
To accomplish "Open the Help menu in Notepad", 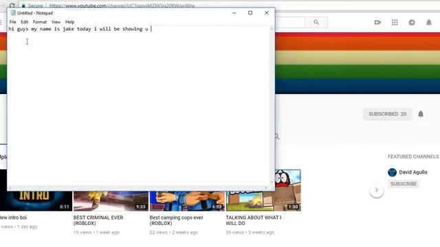I will [x=69, y=22].
